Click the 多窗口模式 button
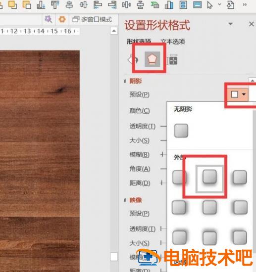The height and width of the screenshot is (272, 256). [92, 19]
